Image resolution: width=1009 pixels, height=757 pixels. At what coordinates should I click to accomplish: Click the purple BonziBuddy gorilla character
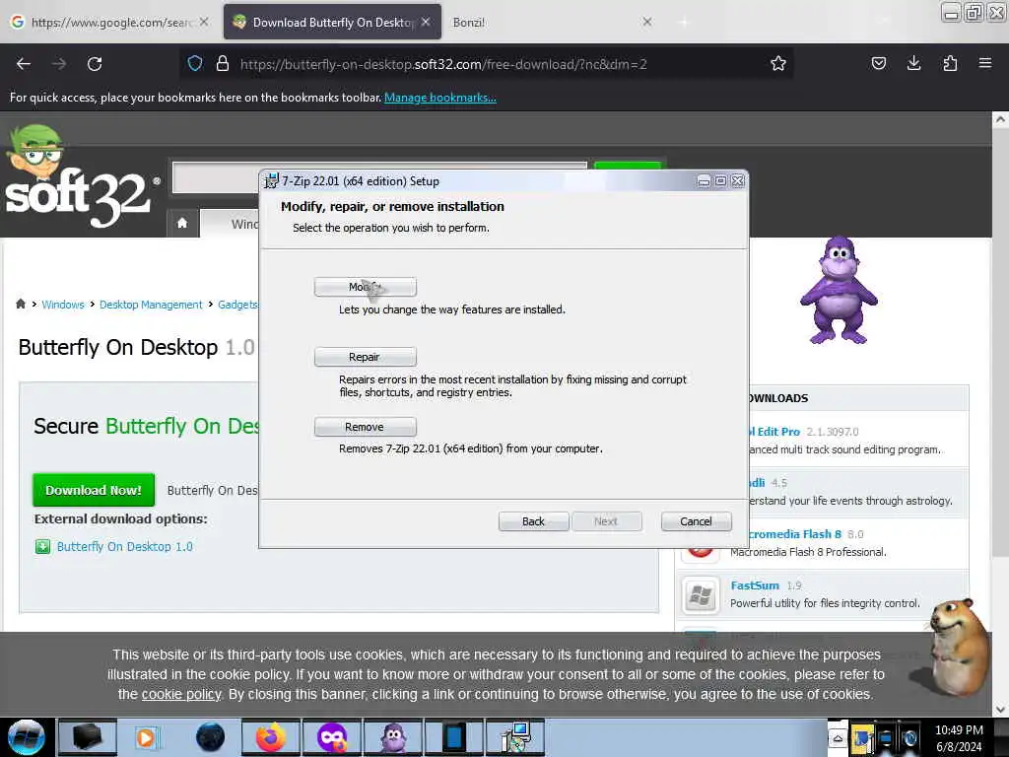tap(839, 291)
